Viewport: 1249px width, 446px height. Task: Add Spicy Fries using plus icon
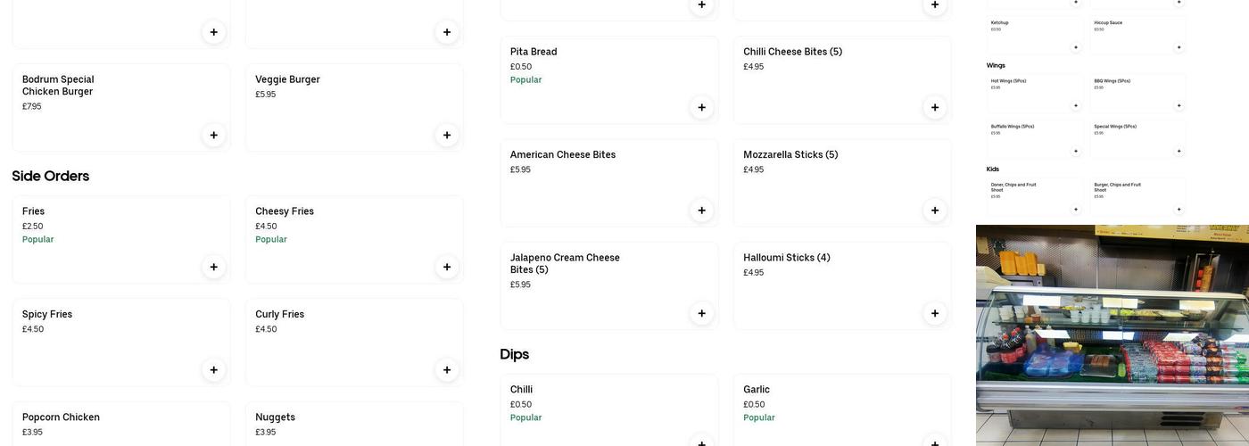(213, 370)
